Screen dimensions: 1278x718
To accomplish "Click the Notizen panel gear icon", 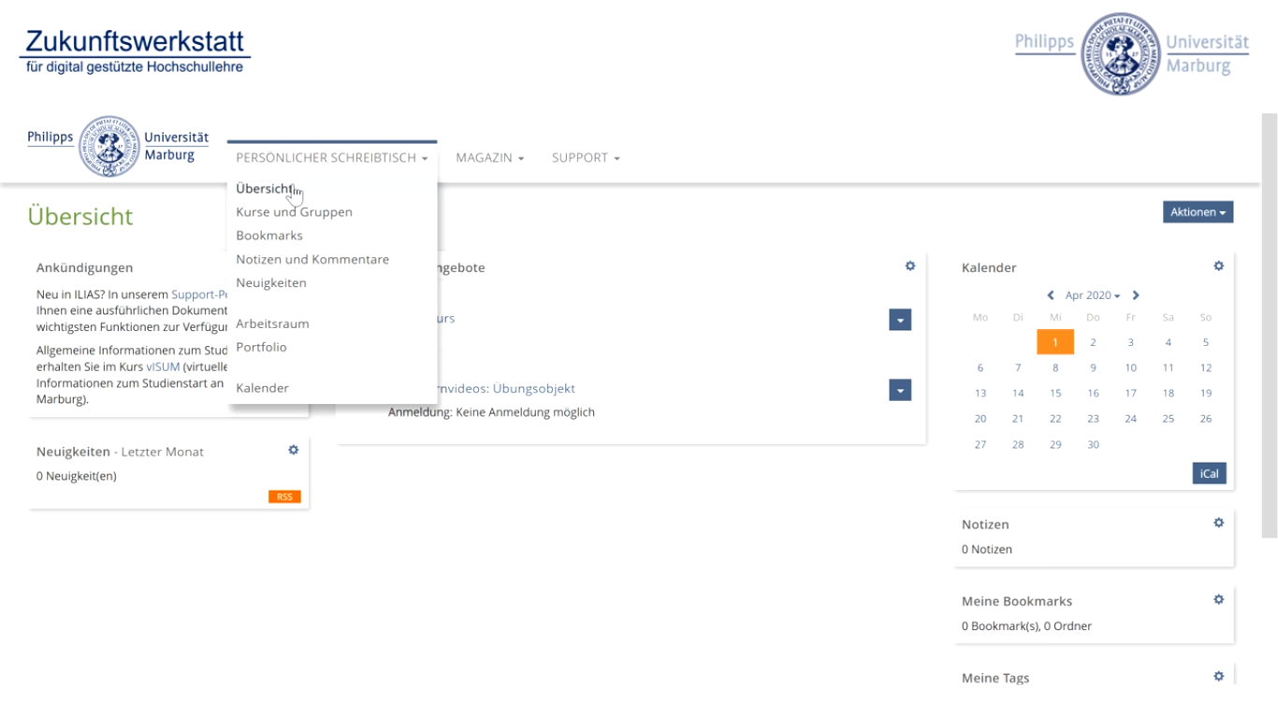I will click(1218, 524).
